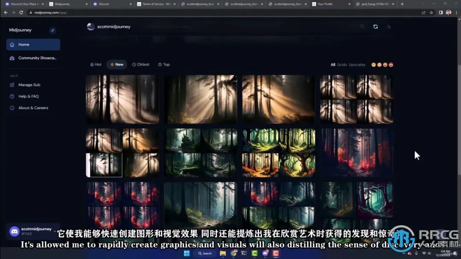The width and height of the screenshot is (461, 259).
Task: Open the Windows Start menu
Action: tap(187, 253)
